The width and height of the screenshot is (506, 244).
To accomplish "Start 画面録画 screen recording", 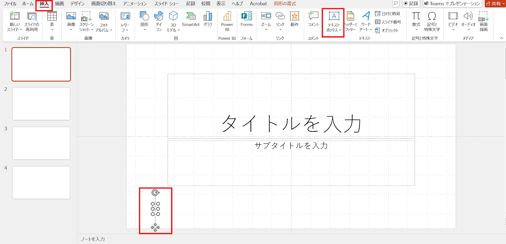I will (x=484, y=21).
